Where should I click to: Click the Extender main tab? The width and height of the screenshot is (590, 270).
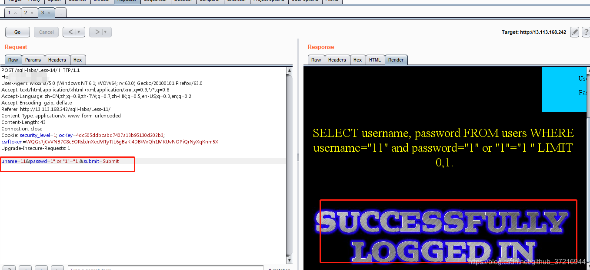tap(237, 1)
